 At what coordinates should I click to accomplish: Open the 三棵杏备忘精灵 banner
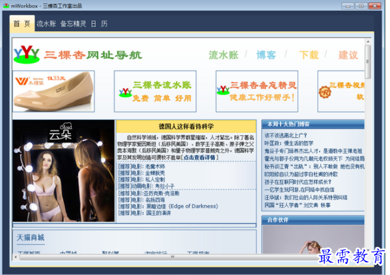[x=257, y=91]
